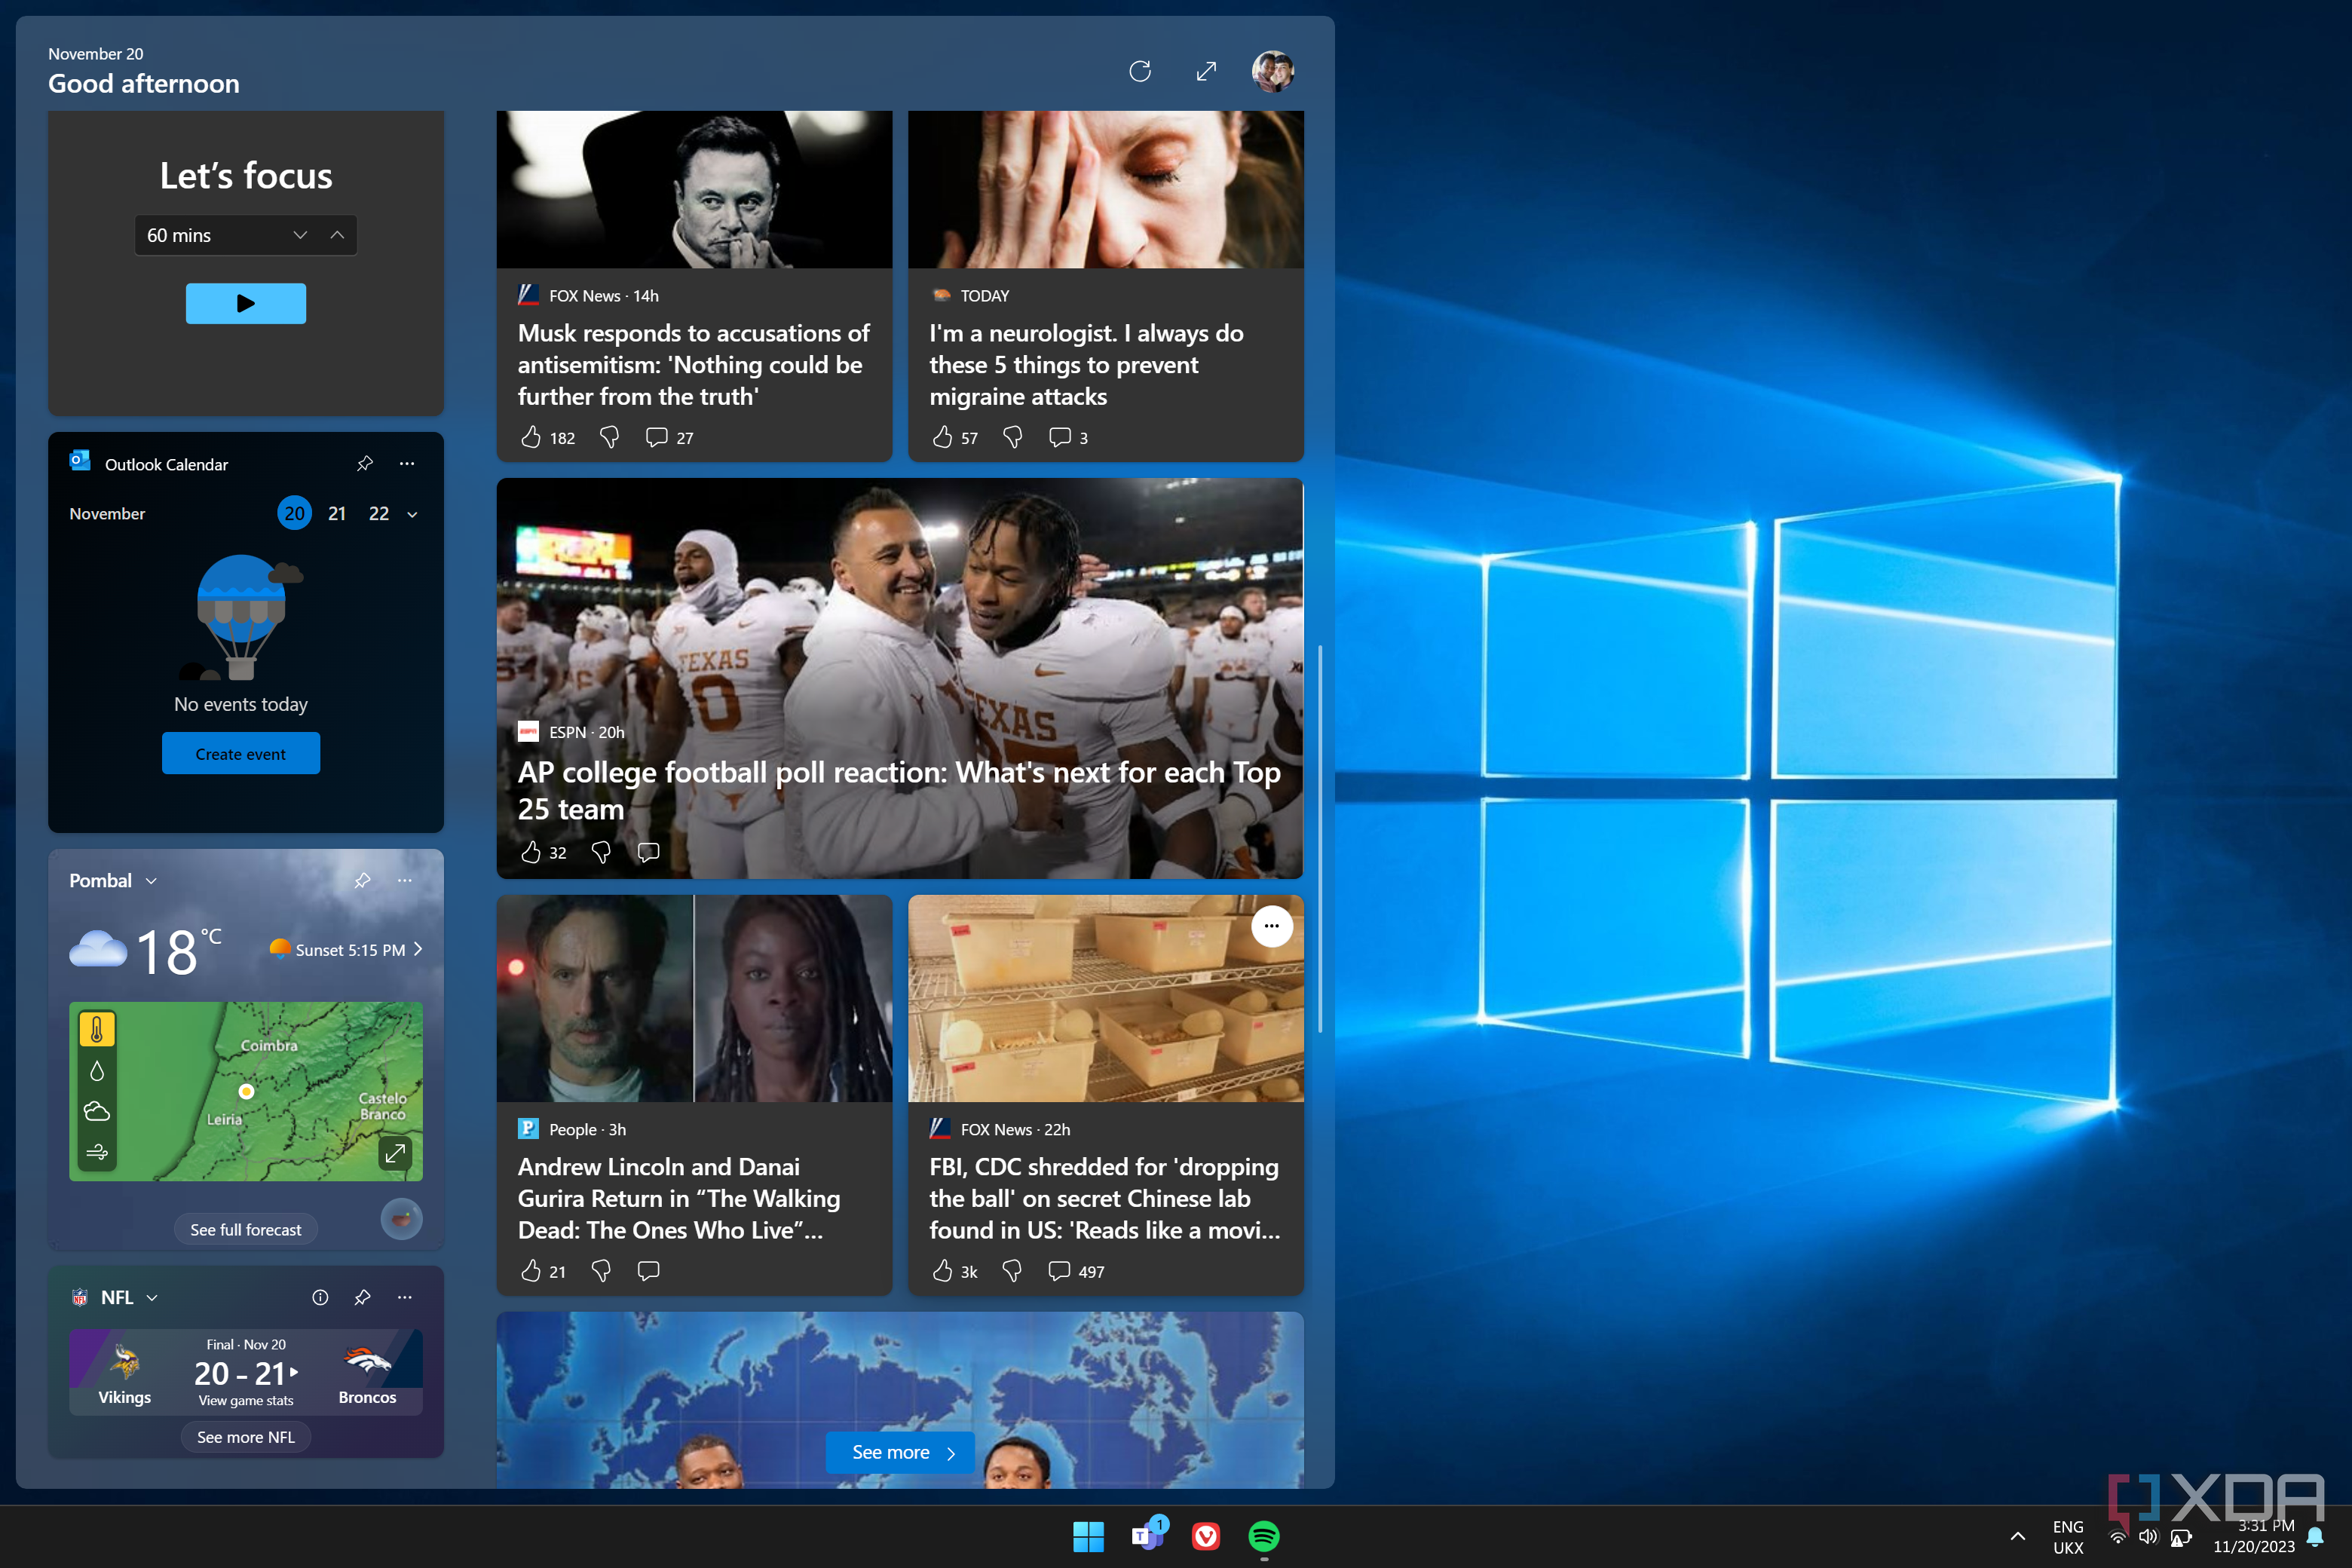The height and width of the screenshot is (1568, 2352).
Task: View game stats for Vikings-Broncos
Action: click(246, 1400)
